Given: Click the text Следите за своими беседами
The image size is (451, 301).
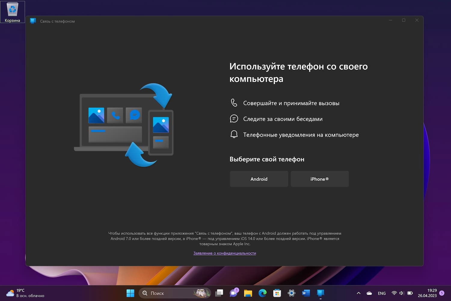Looking at the screenshot, I should pyautogui.click(x=283, y=119).
